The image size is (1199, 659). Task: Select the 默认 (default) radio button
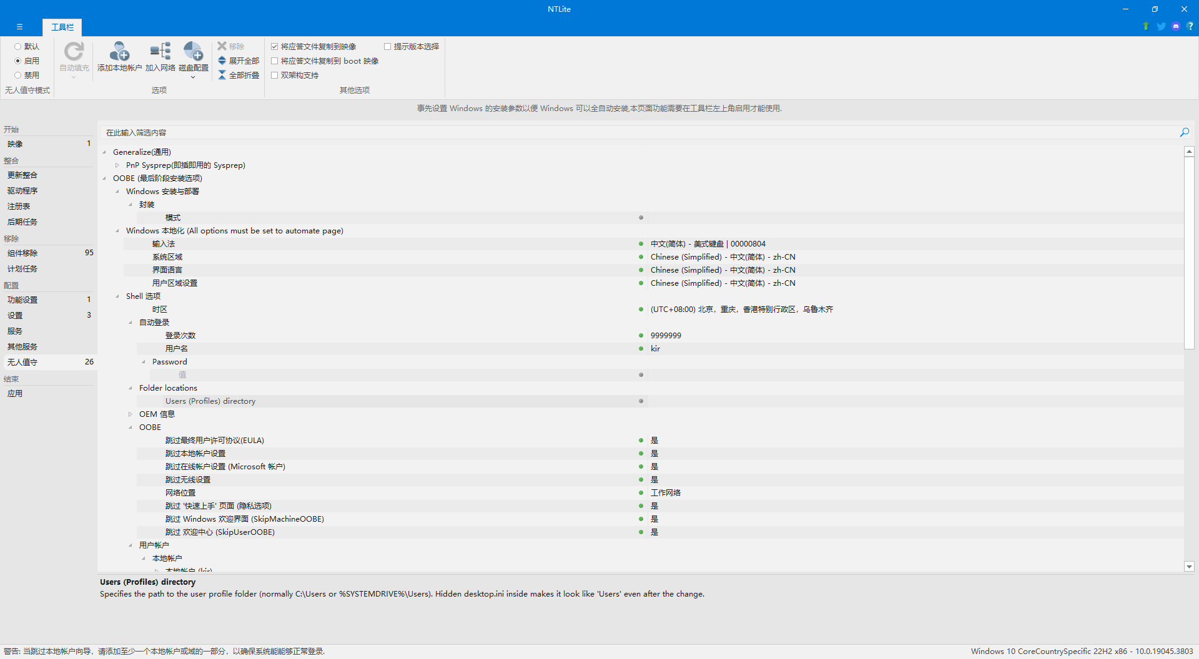click(18, 46)
